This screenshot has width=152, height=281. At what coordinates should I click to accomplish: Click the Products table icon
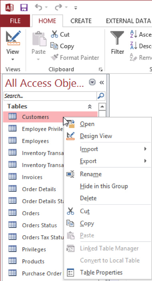point(12,261)
